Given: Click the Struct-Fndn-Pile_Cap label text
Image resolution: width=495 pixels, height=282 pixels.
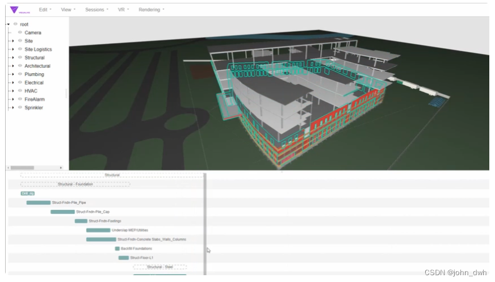Looking at the screenshot, I should pos(93,212).
